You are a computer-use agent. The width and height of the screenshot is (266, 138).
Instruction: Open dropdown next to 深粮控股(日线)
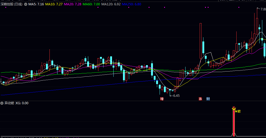pos(26,4)
